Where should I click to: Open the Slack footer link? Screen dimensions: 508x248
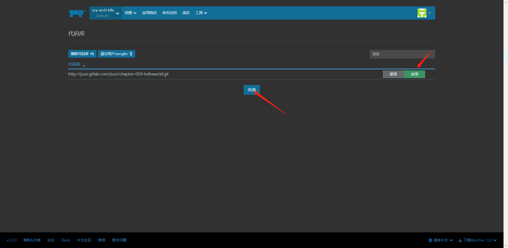pos(66,240)
